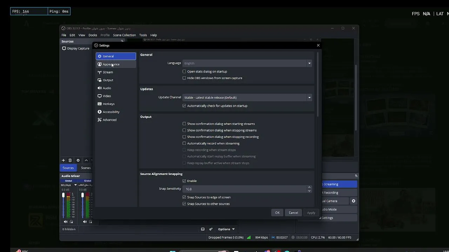The width and height of the screenshot is (449, 252).
Task: Click Cancel in the Settings dialog
Action: (293, 213)
